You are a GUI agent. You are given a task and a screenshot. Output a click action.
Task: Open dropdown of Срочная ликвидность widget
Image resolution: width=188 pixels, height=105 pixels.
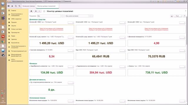[71, 50]
